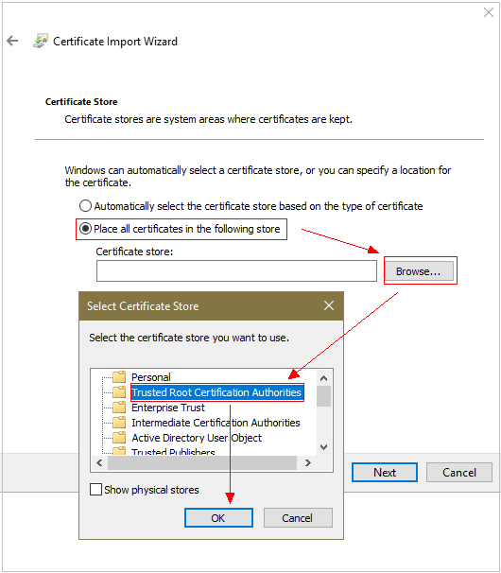Image resolution: width=501 pixels, height=573 pixels.
Task: Click the store list up arrow
Action: pyautogui.click(x=323, y=378)
